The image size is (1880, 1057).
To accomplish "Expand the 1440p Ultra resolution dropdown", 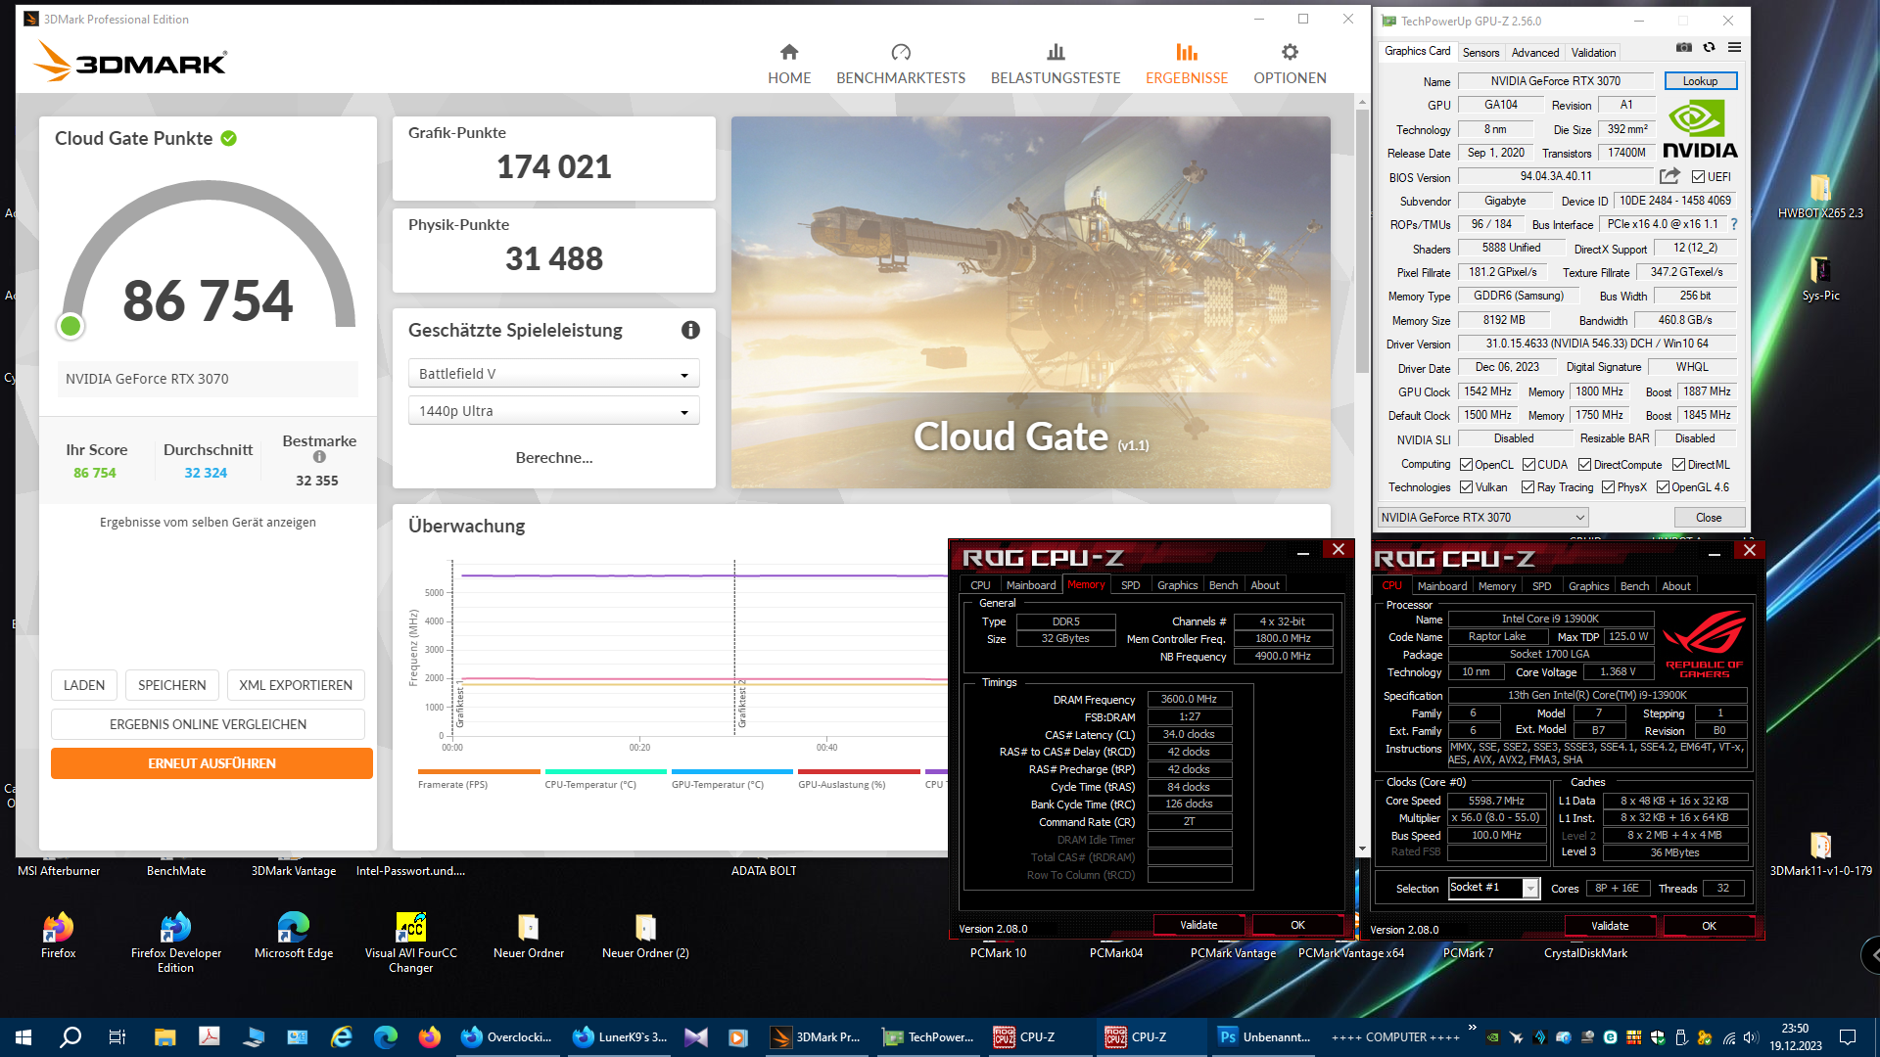I will pos(553,411).
